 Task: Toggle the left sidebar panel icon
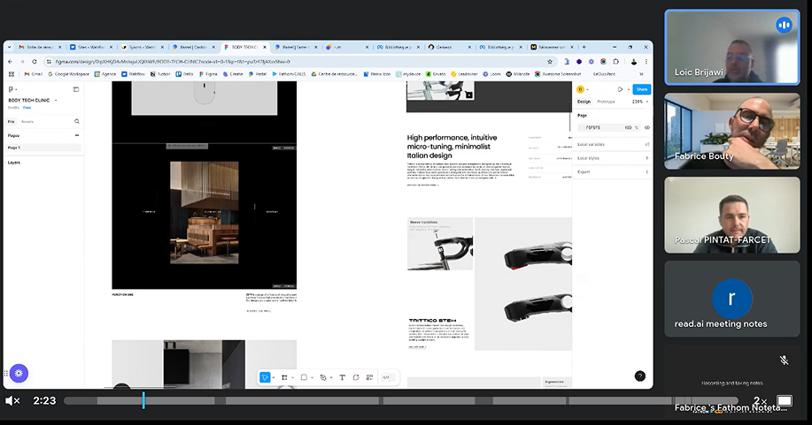pos(76,89)
